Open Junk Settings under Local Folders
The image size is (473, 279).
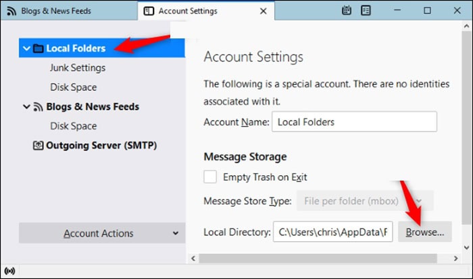pyautogui.click(x=77, y=68)
